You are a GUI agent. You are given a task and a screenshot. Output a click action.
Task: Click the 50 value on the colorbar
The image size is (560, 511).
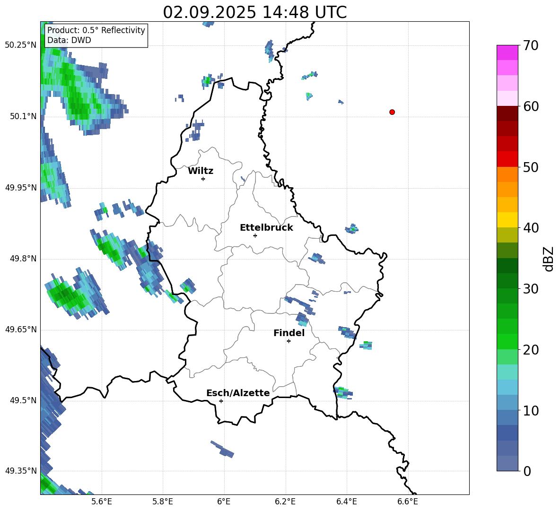point(531,167)
